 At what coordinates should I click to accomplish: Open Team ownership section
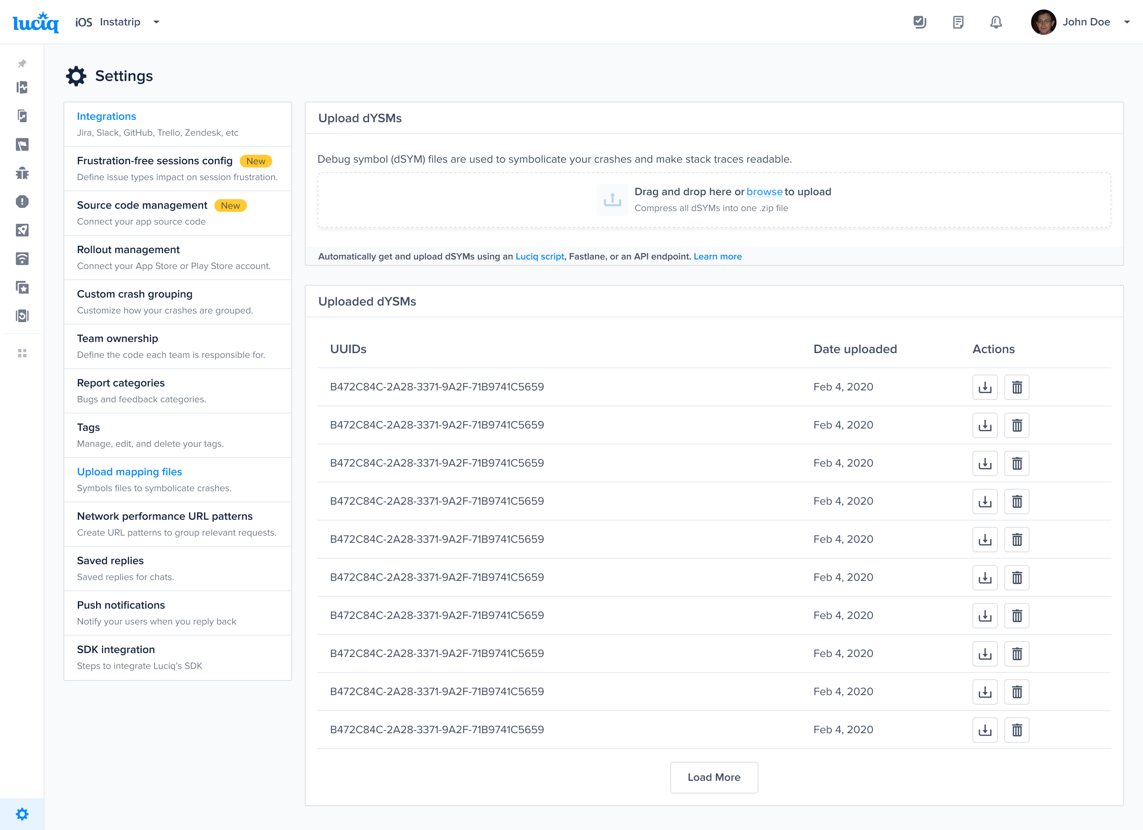click(178, 346)
